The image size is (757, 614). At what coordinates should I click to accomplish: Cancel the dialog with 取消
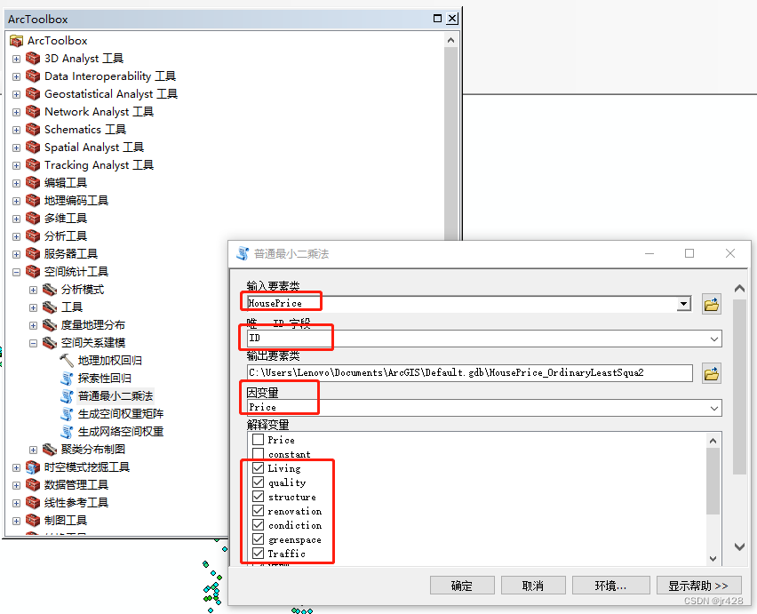(x=533, y=586)
